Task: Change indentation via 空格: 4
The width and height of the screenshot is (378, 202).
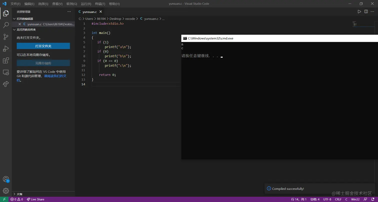Action: [x=315, y=199]
